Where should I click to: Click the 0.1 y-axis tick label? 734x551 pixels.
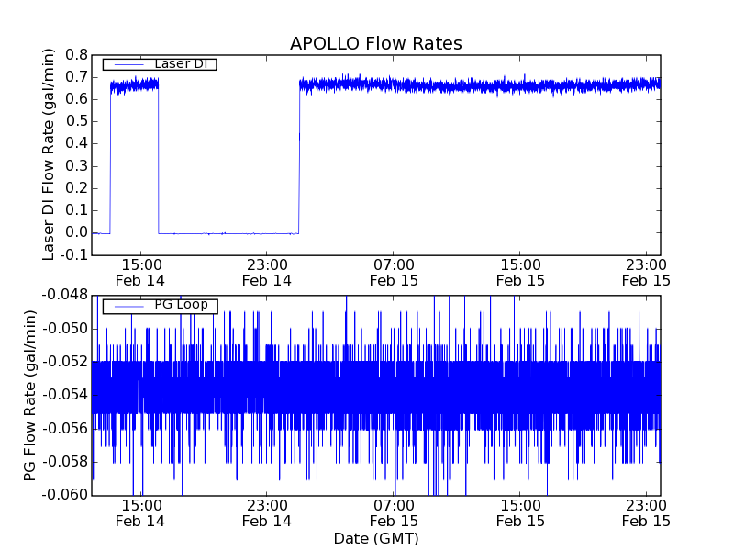(77, 210)
